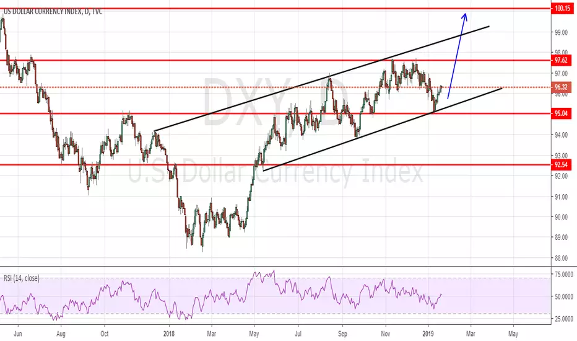Screen dimensions: 577x341
Task: Select the 96.32 current price label
Action: click(561, 87)
